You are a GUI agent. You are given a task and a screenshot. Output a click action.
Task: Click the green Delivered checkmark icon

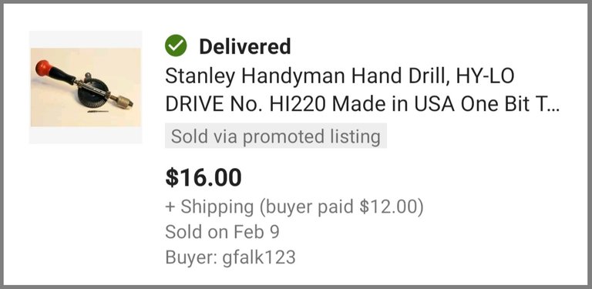[176, 45]
